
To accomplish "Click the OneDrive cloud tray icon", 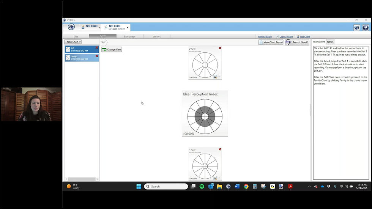I will [x=322, y=187].
